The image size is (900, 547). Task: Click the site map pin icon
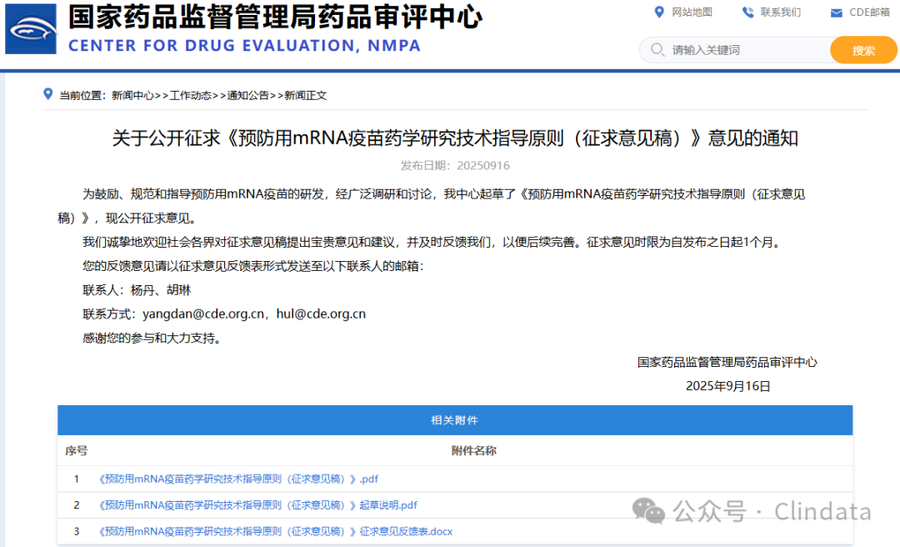[x=659, y=12]
